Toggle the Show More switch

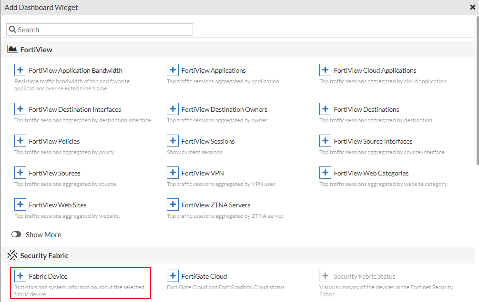pos(17,234)
